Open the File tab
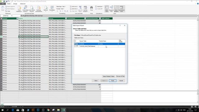 click(x=3, y=4)
